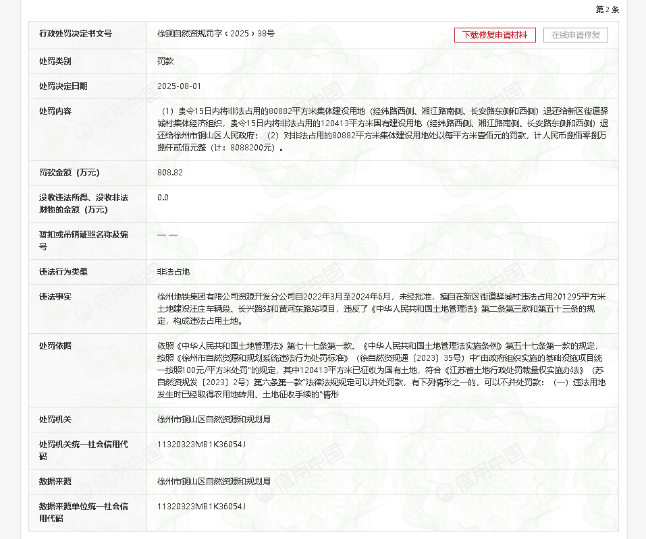
Task: Select the penalty type value 罚款
Action: [165, 61]
